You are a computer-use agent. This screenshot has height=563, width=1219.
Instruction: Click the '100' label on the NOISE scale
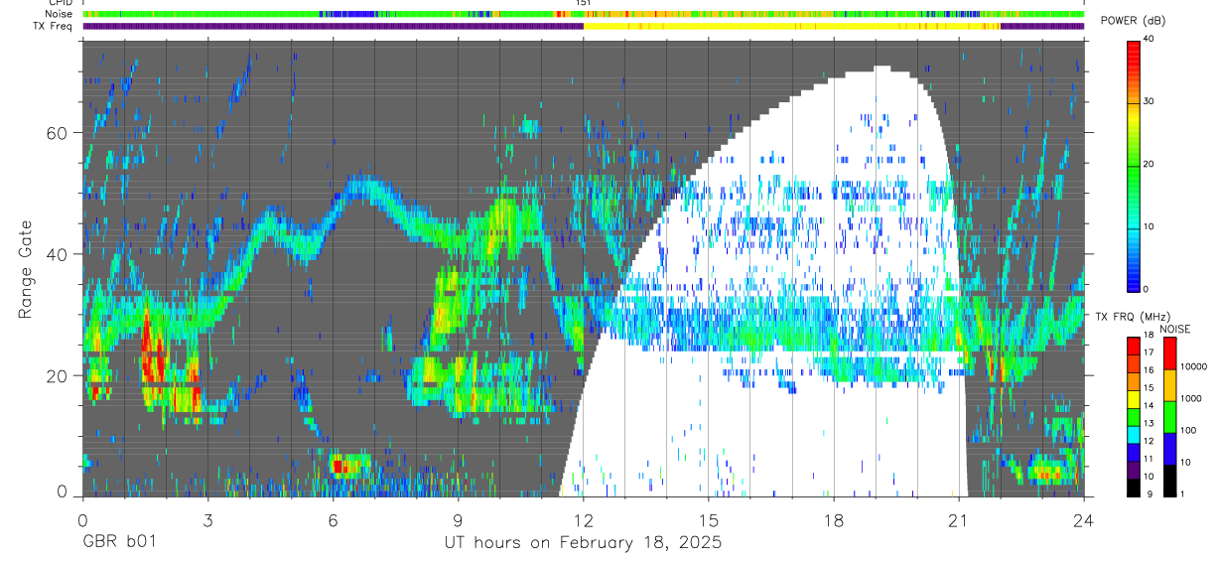click(x=1189, y=430)
